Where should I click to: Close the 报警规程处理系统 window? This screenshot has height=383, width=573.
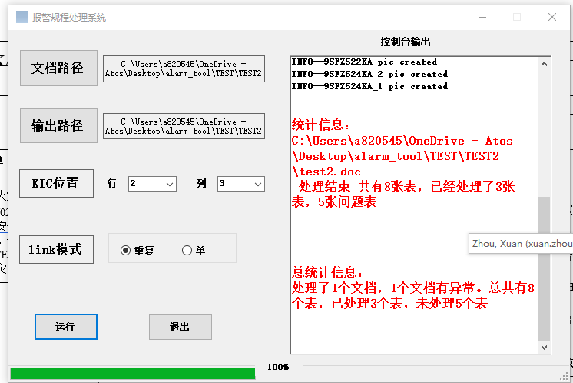(551, 17)
